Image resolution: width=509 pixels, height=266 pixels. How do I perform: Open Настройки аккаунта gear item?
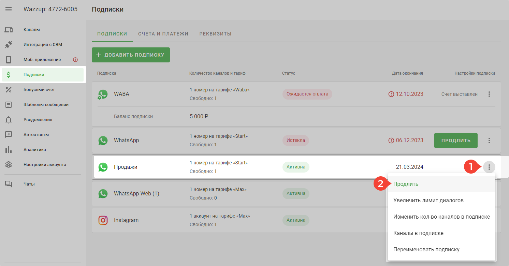[x=45, y=165]
